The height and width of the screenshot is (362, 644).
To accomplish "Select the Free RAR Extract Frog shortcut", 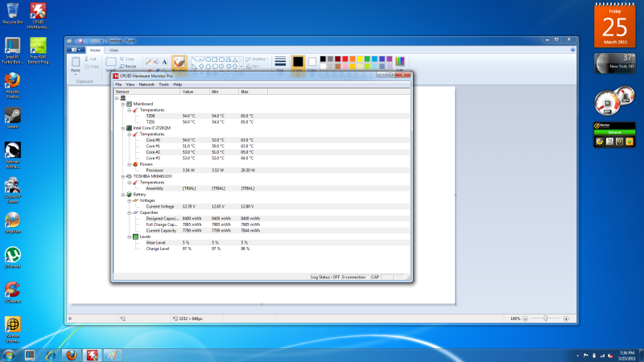I will click(x=38, y=51).
